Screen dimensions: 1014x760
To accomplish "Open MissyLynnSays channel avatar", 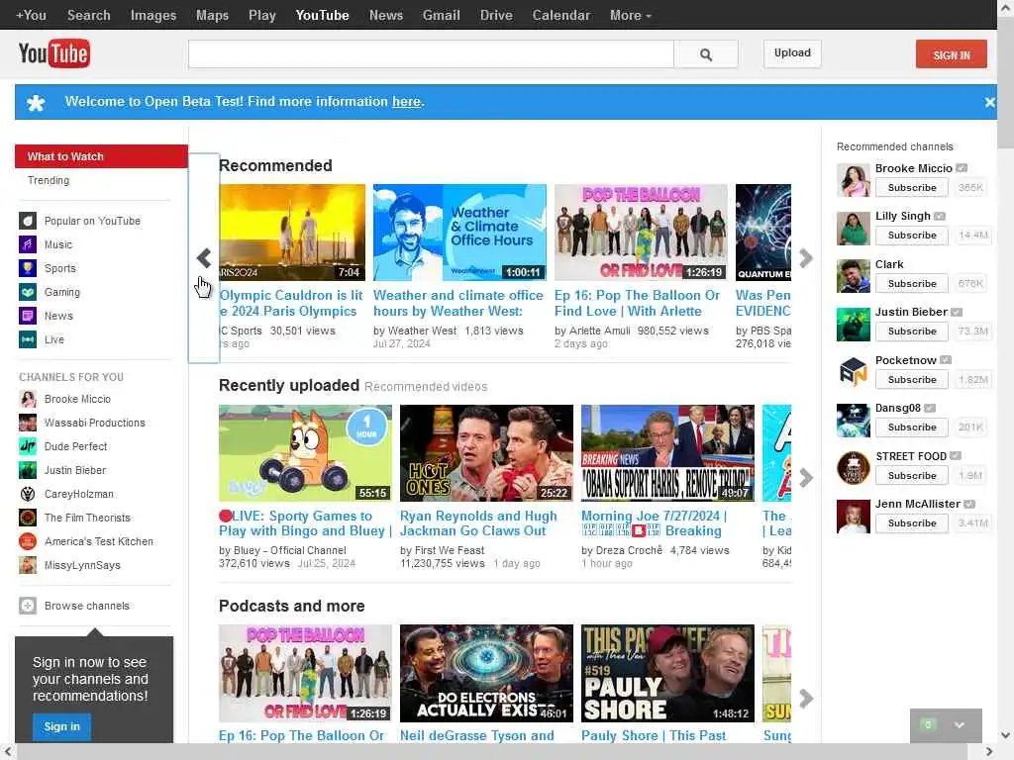I will pyautogui.click(x=27, y=565).
